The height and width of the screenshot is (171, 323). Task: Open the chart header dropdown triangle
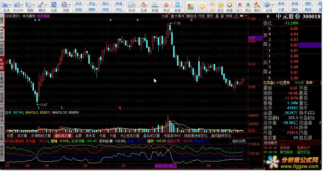pos(246,16)
